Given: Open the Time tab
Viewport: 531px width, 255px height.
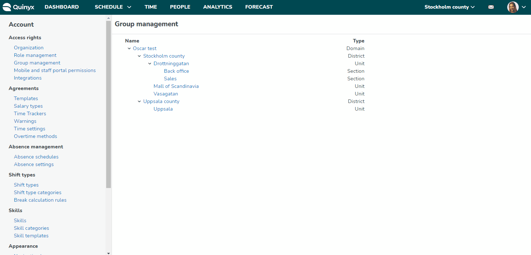Looking at the screenshot, I should (x=150, y=7).
